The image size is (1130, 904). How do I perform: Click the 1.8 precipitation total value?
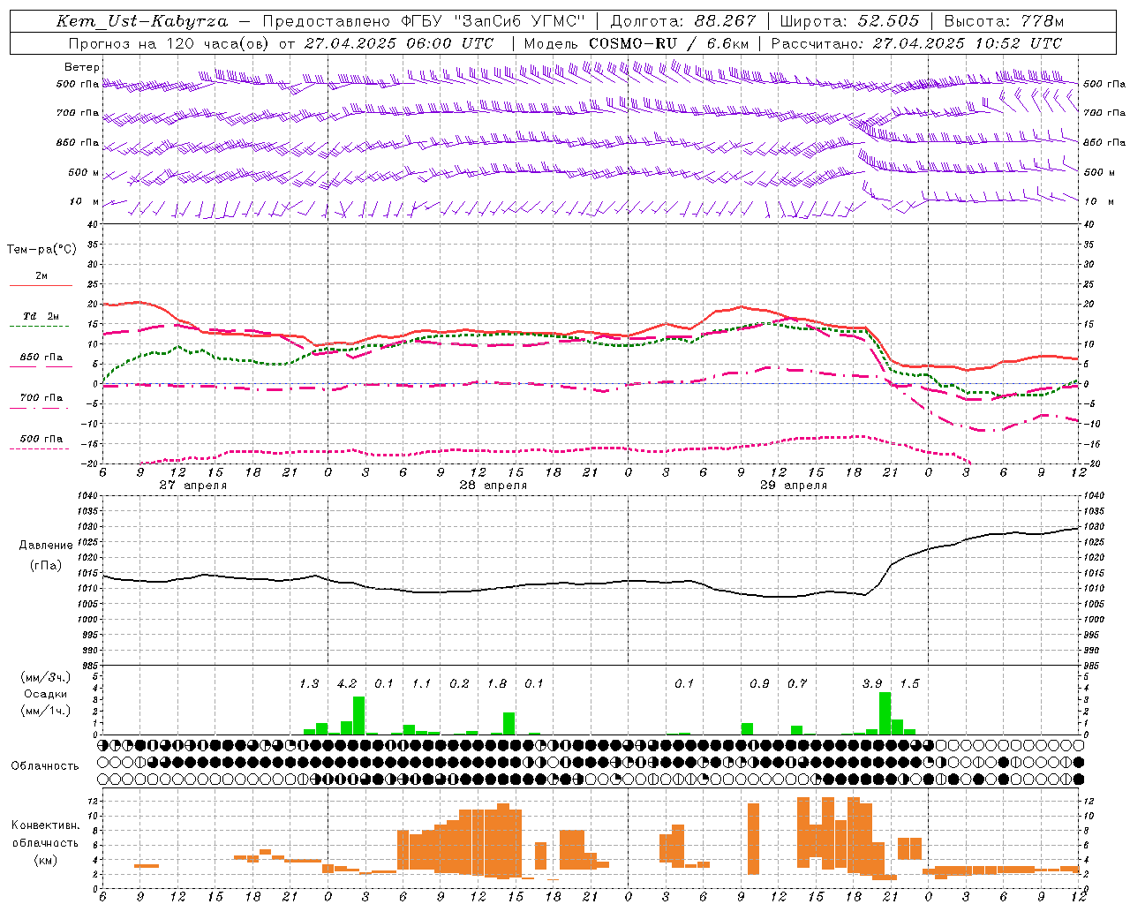coord(497,683)
